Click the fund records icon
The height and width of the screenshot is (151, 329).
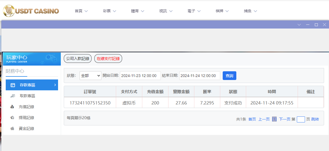[x=12, y=129]
